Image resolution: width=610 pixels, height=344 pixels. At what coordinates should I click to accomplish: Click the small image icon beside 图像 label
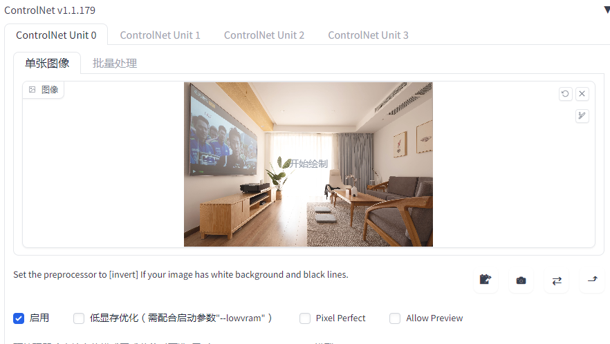tap(33, 90)
